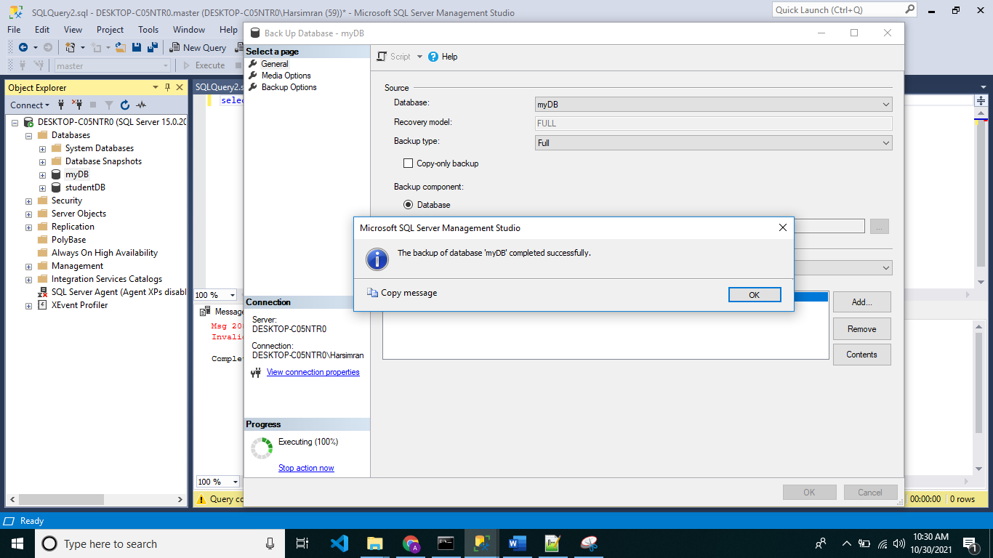Click the New Project toolbar icon
The width and height of the screenshot is (993, 558).
point(71,47)
